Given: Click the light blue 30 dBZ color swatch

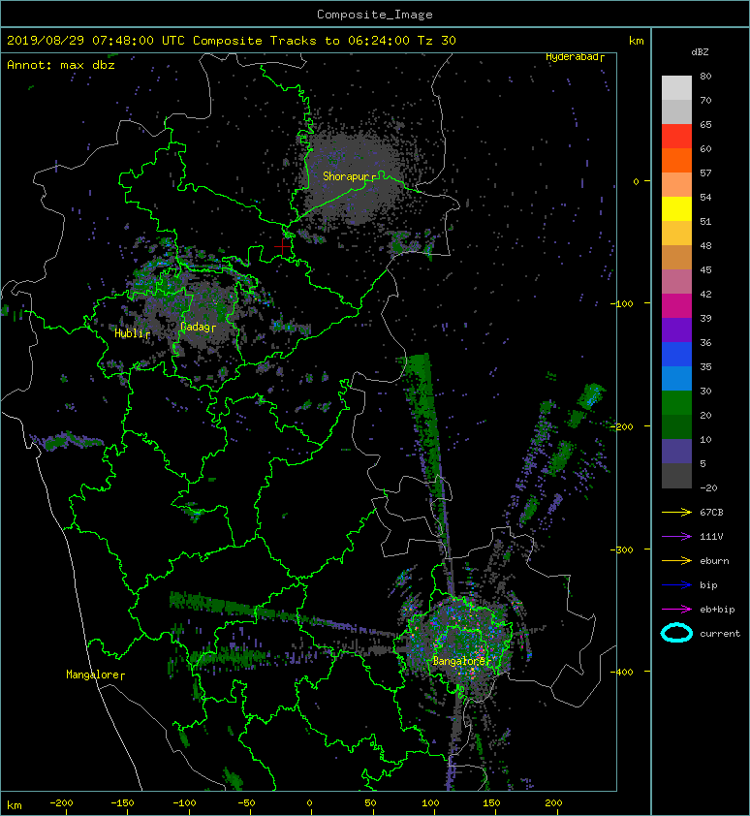Looking at the screenshot, I should pos(676,379).
